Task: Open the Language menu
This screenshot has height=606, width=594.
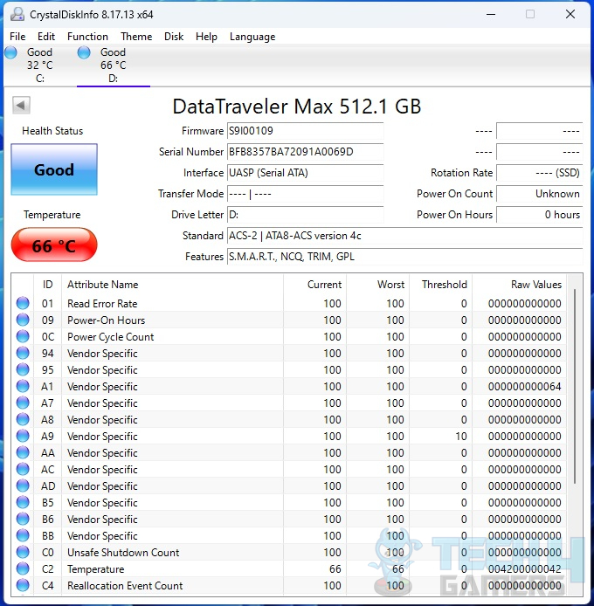Action: coord(252,37)
